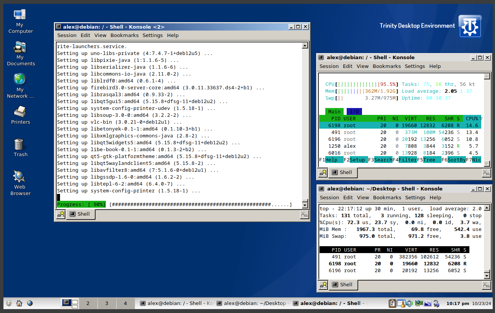Click scroll-up arrow in apt install Konsole
The height and width of the screenshot is (313, 495).
pos(305,46)
